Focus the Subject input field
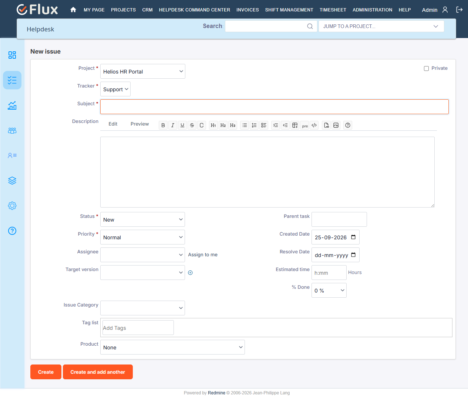The height and width of the screenshot is (397, 468). [275, 107]
